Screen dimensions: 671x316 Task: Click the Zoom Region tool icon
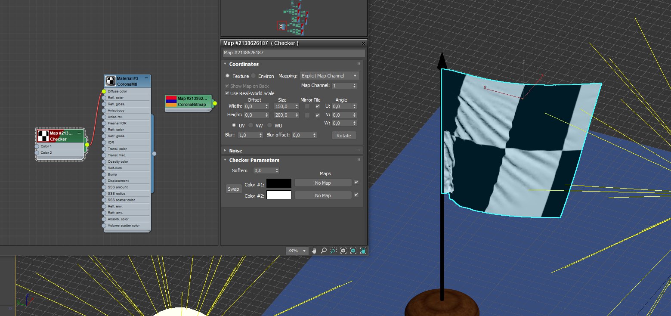point(334,251)
